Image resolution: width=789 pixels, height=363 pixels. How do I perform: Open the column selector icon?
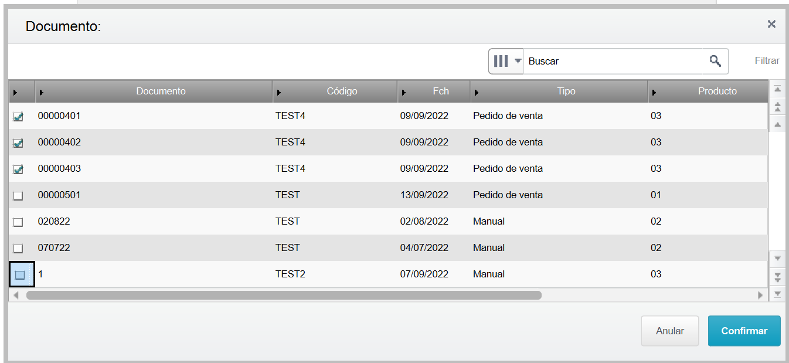pyautogui.click(x=501, y=61)
